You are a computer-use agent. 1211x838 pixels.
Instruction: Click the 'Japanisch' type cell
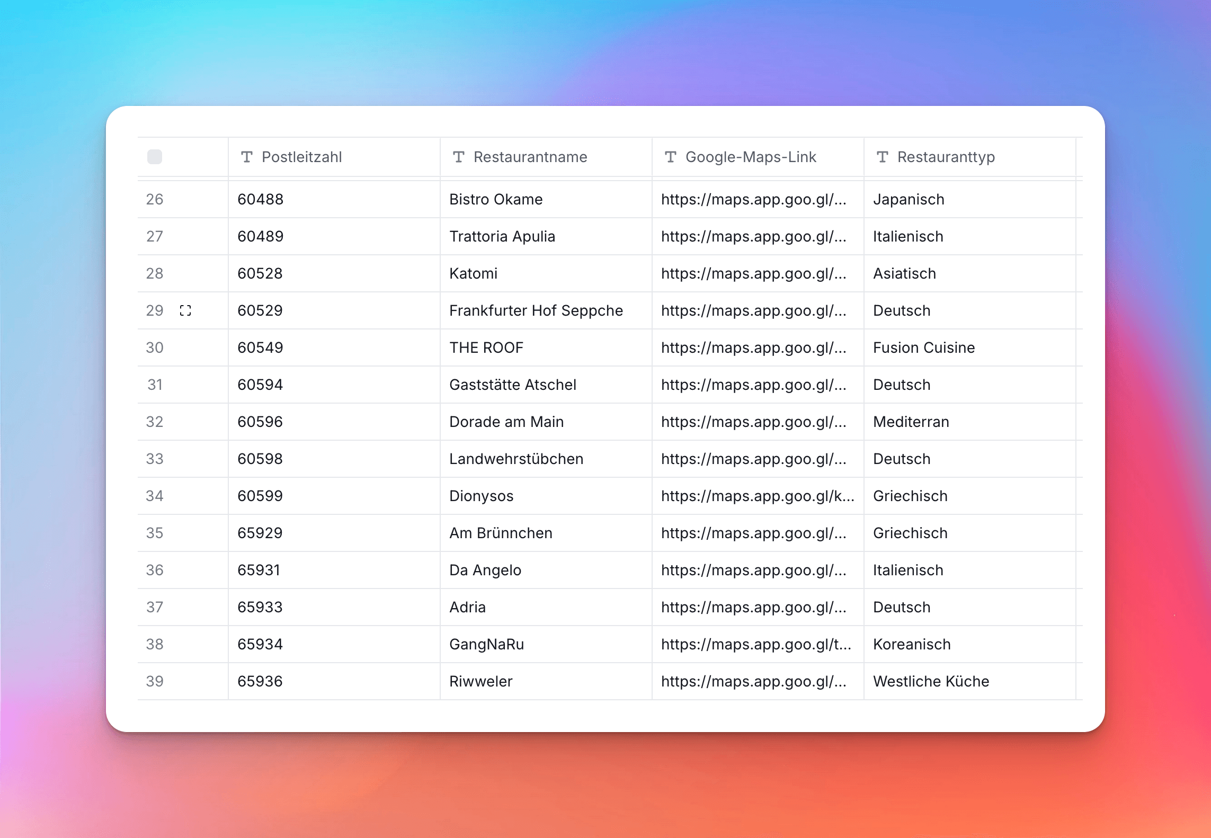(x=970, y=199)
